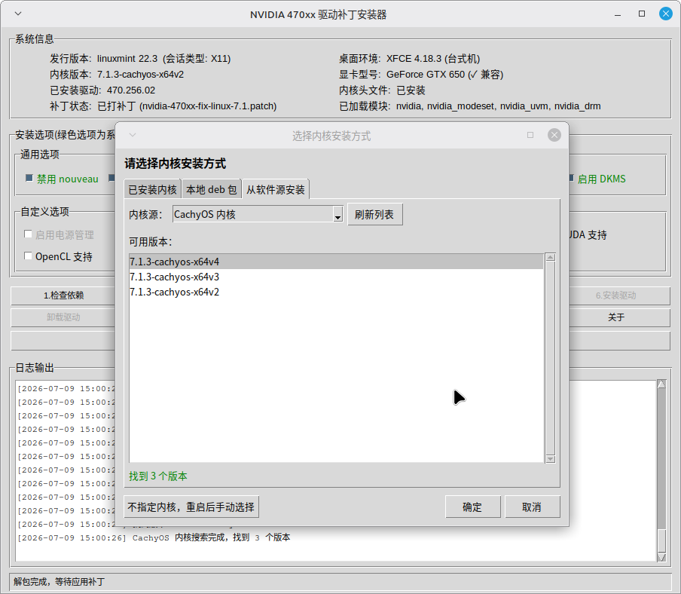This screenshot has width=681, height=594.
Task: Click 不指定内核,重启后手动选择 button
Action: click(191, 507)
